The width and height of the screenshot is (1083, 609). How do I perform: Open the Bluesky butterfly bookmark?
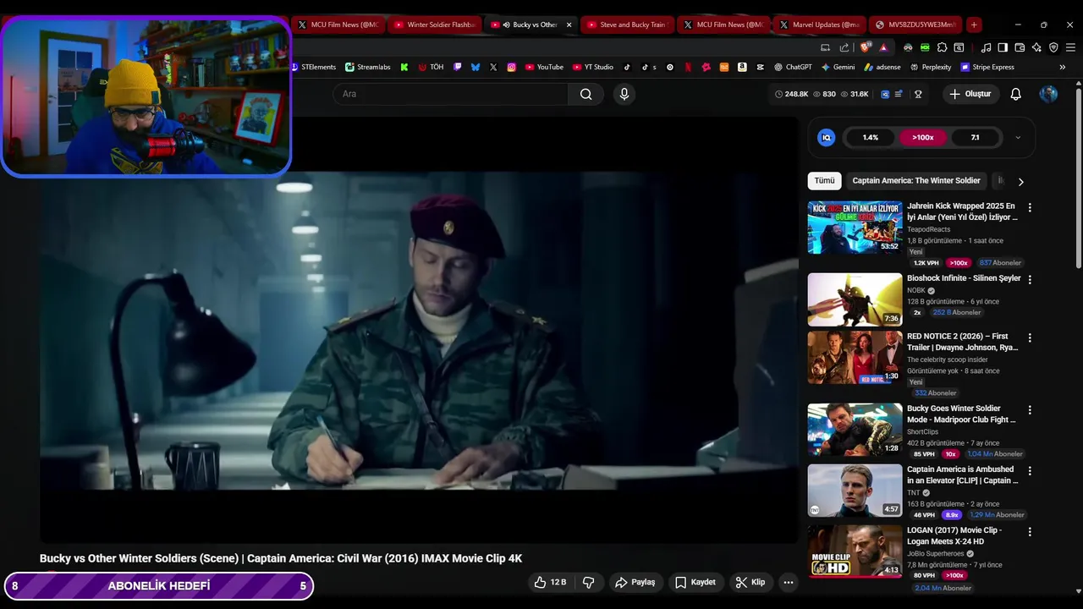point(476,67)
